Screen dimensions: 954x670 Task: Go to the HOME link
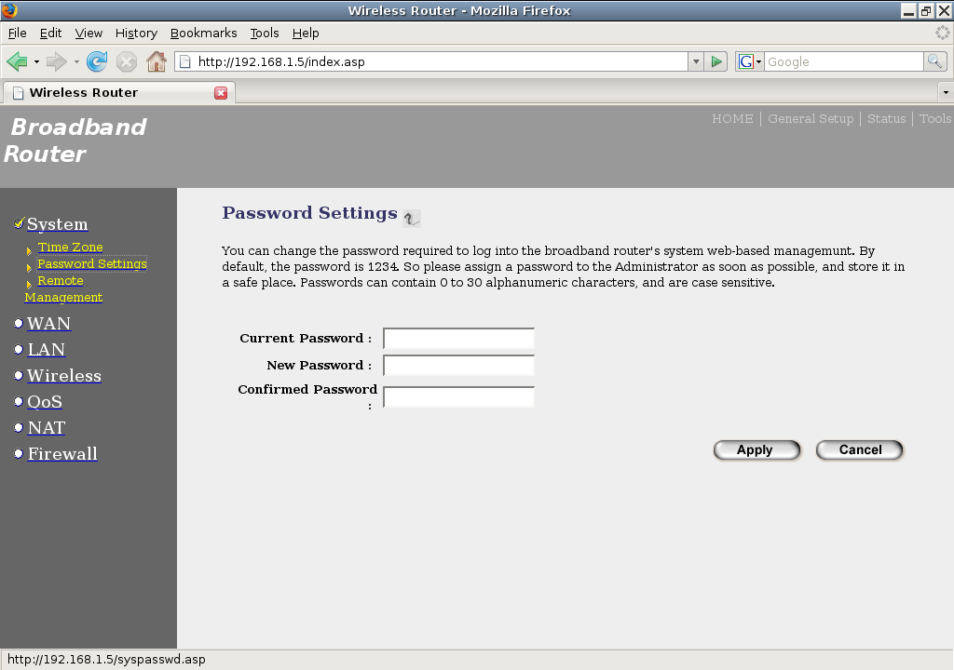pyautogui.click(x=732, y=118)
